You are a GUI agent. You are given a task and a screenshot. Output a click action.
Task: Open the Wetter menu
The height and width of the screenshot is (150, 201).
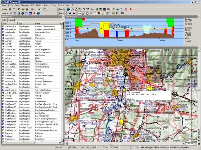click(x=39, y=5)
